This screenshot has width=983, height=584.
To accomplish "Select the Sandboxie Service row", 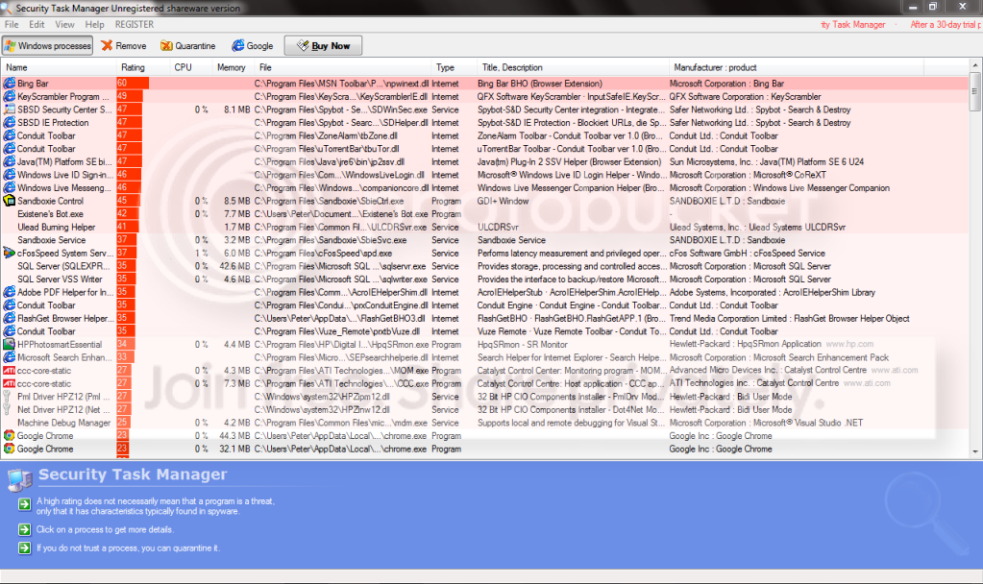I will click(x=485, y=240).
